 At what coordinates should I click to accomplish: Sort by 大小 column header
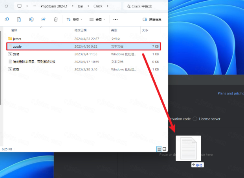(x=145, y=30)
